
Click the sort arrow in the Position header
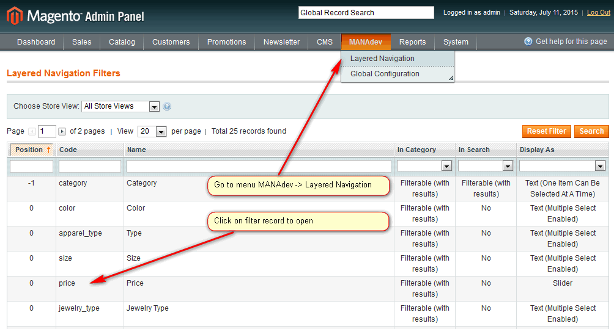[48, 150]
